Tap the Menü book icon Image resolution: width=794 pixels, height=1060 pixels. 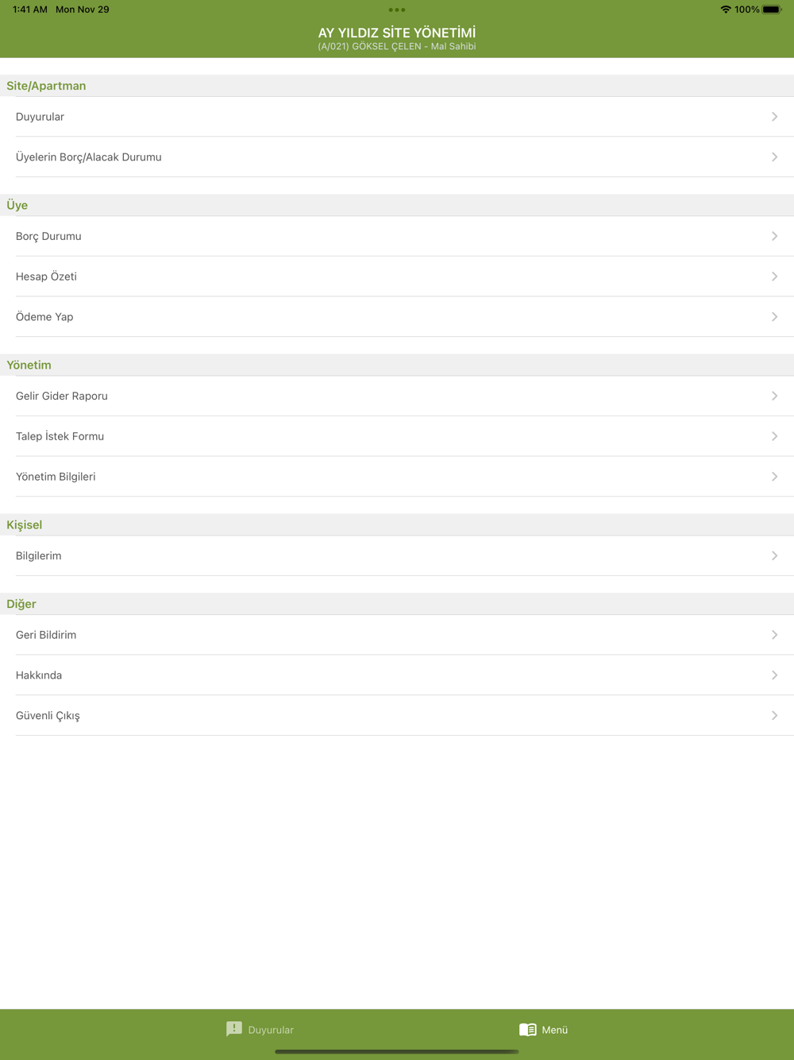(x=528, y=1030)
